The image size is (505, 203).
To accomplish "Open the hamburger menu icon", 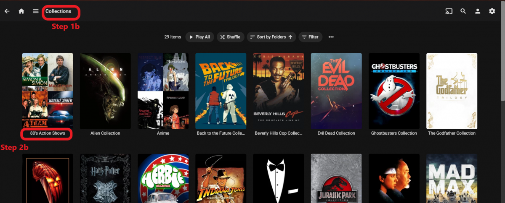I will click(x=36, y=11).
